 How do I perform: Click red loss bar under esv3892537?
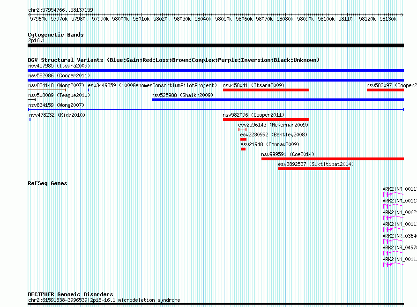(314, 169)
